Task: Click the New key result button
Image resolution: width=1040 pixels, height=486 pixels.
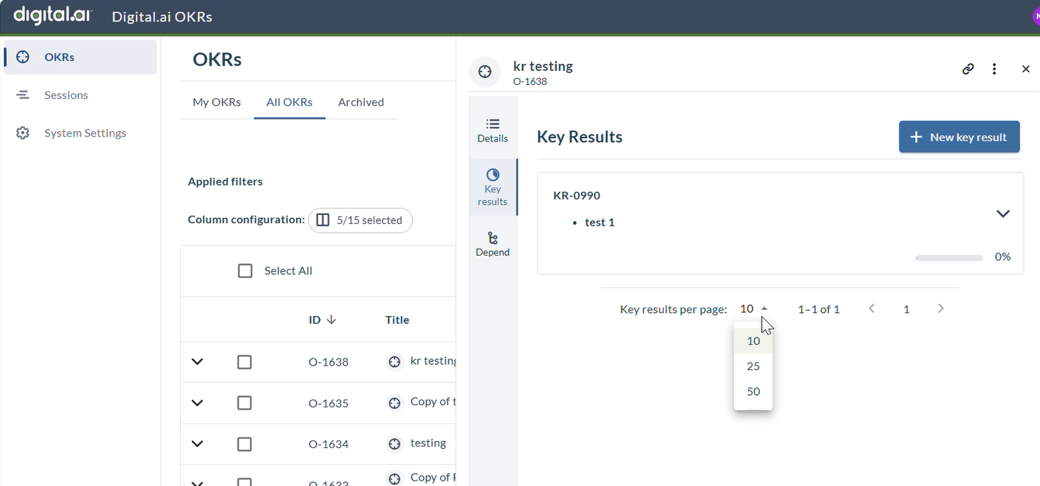Action: pyautogui.click(x=959, y=137)
